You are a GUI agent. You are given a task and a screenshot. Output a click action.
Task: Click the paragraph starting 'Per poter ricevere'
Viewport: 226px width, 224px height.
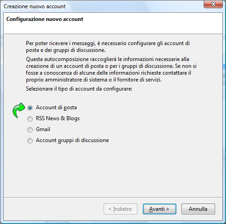click(108, 46)
